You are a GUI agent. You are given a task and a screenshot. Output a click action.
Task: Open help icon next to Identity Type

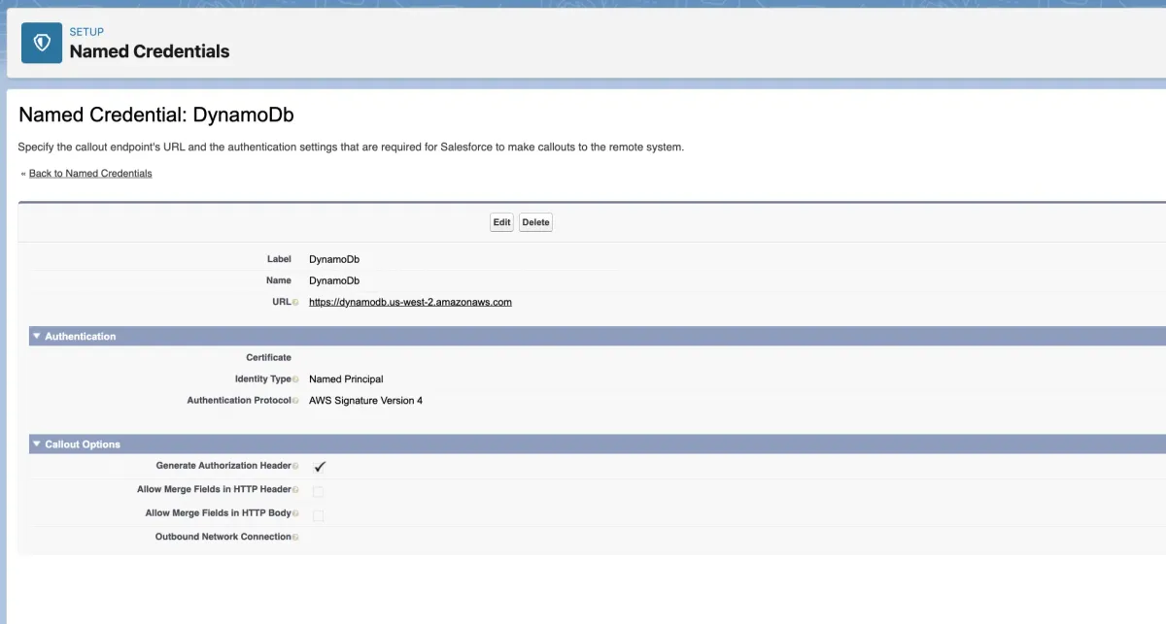pos(295,379)
